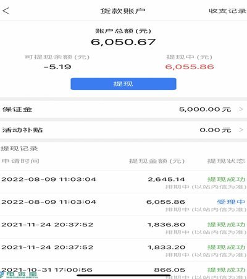Select the 1,833.20 withdrawal record
This screenshot has height=279, width=247.
[124, 250]
